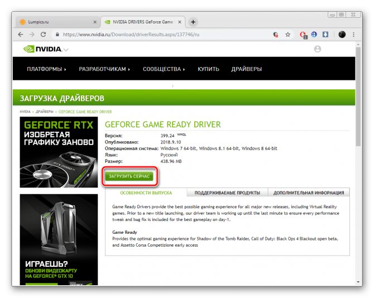The height and width of the screenshot is (298, 374).
Task: Open the ДОПОЛНИТЕЛЬНАЯ ИНФОРМАЦИЯ tab
Action: point(309,193)
